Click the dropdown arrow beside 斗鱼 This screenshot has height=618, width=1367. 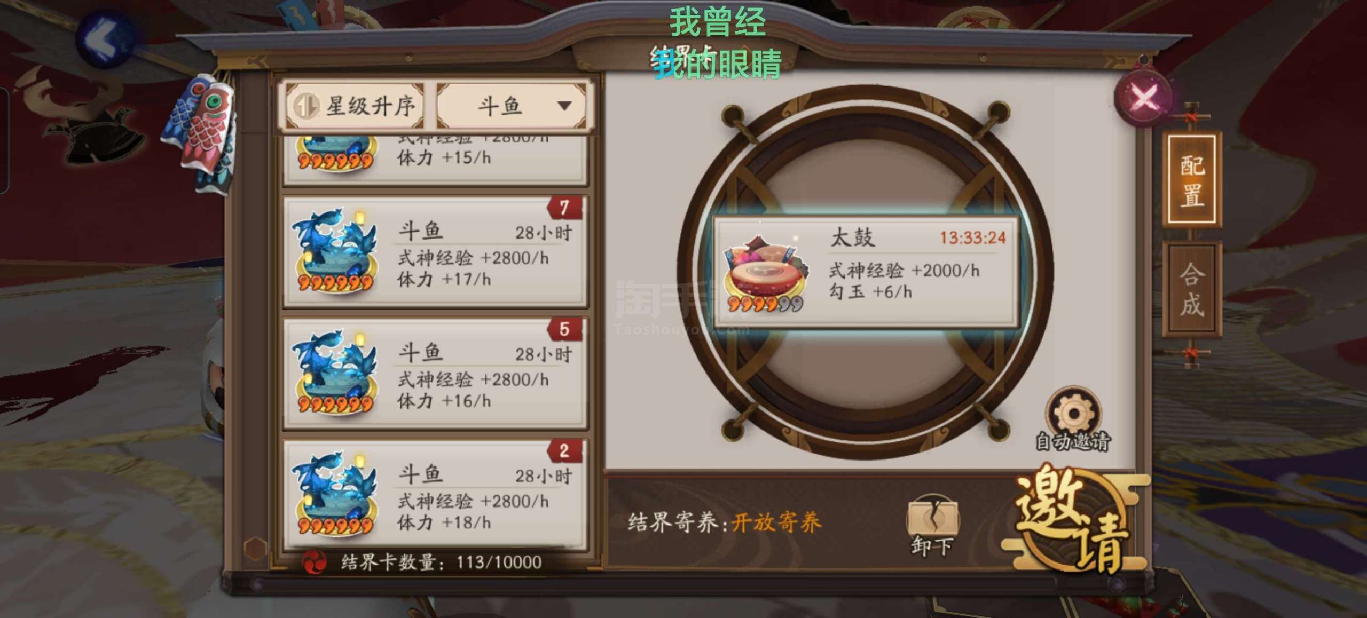point(564,106)
